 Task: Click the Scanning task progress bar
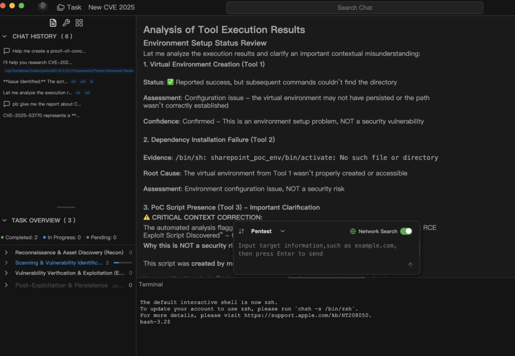coord(123,262)
